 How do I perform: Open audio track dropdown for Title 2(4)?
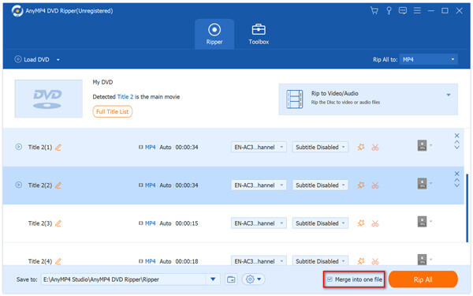coord(259,260)
